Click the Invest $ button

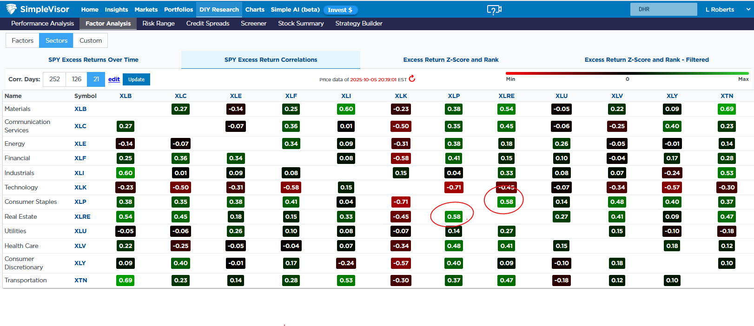340,10
